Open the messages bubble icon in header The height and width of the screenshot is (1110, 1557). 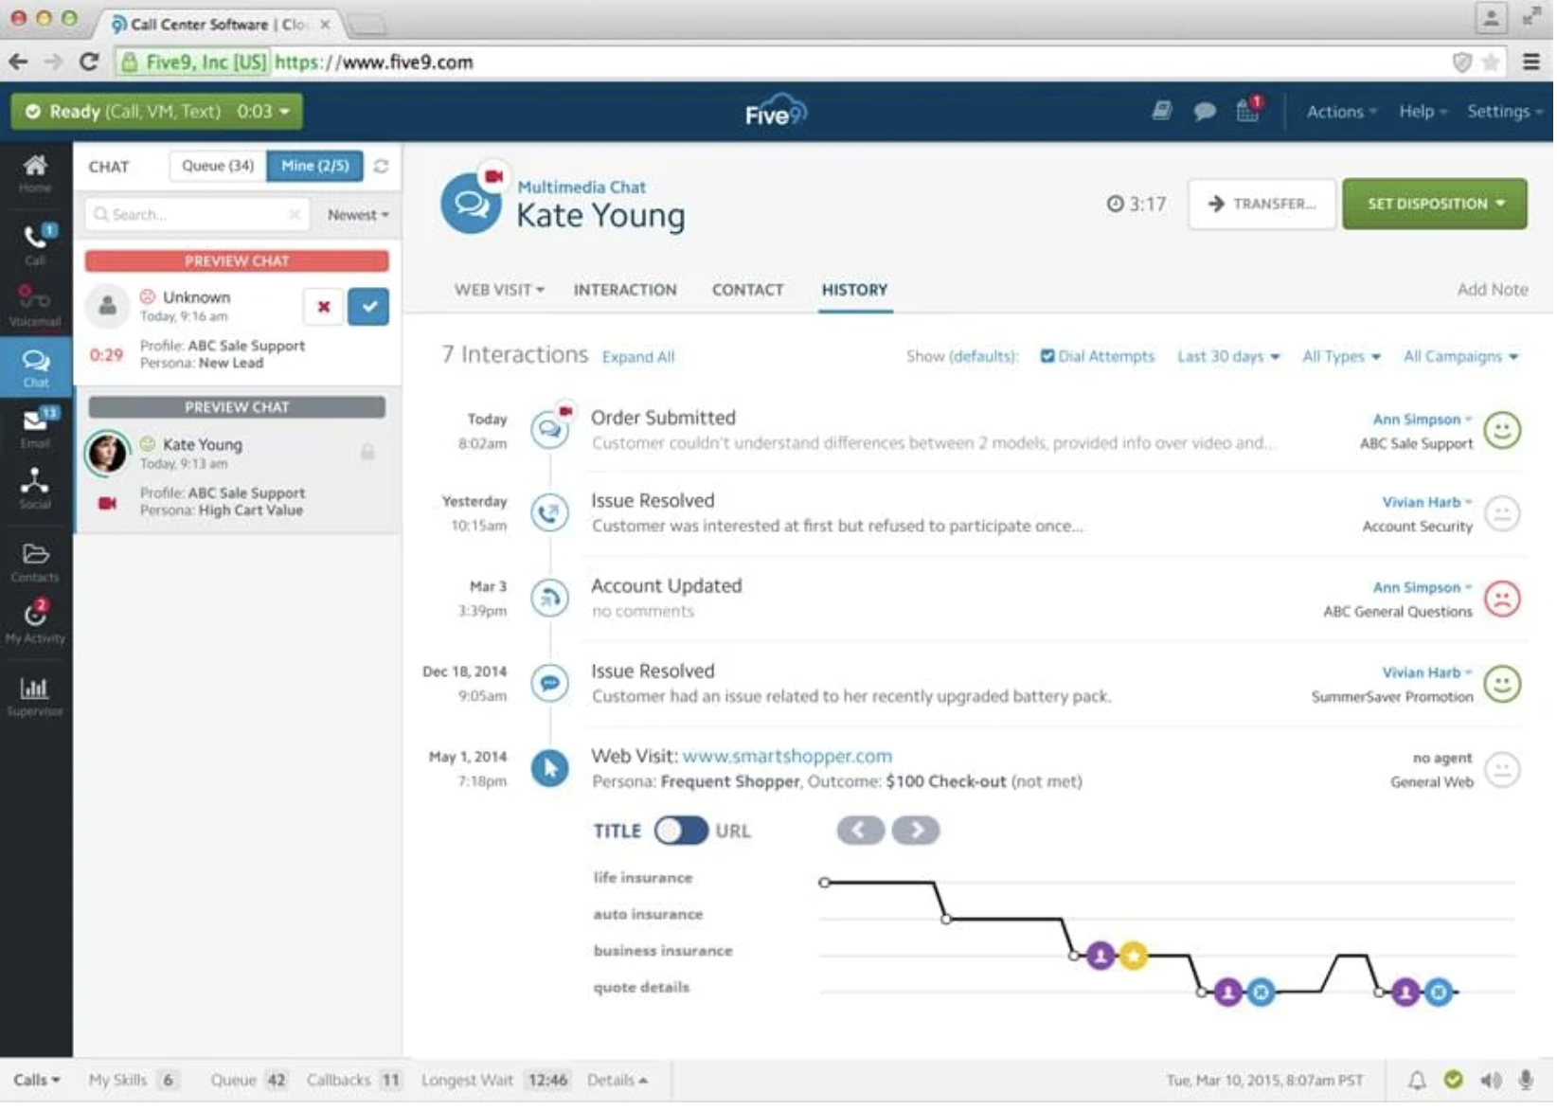point(1205,112)
